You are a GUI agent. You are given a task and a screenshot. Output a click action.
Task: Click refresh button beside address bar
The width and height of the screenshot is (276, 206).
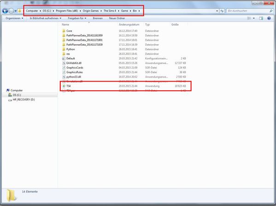click(222, 11)
